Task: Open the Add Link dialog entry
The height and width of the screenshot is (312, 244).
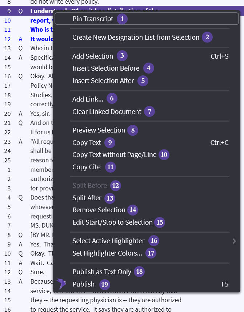Action: click(88, 99)
